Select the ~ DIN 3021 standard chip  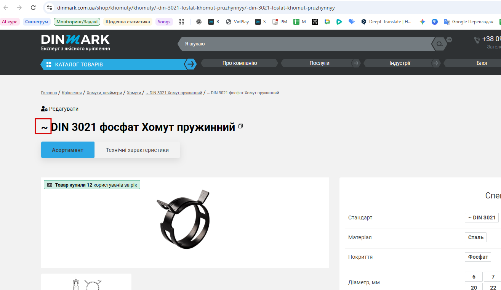[x=482, y=217]
